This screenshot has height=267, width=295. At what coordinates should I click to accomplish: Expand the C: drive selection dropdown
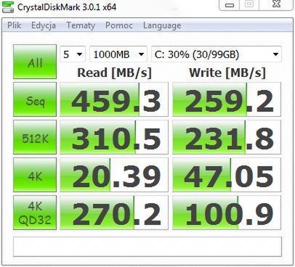[x=217, y=54]
